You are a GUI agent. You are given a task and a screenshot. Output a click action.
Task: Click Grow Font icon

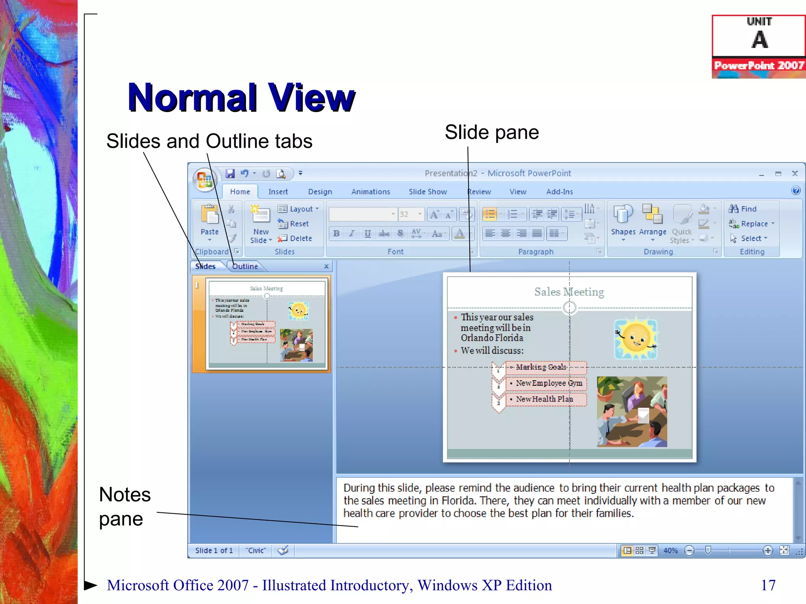pos(434,214)
